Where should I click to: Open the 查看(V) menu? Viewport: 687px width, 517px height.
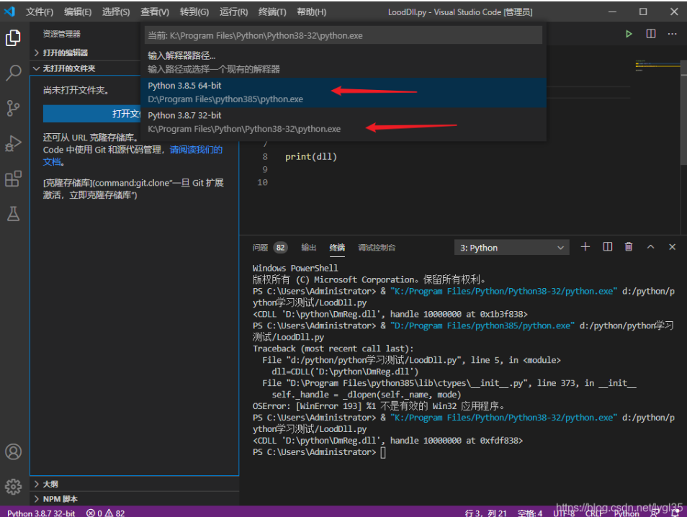pos(155,12)
